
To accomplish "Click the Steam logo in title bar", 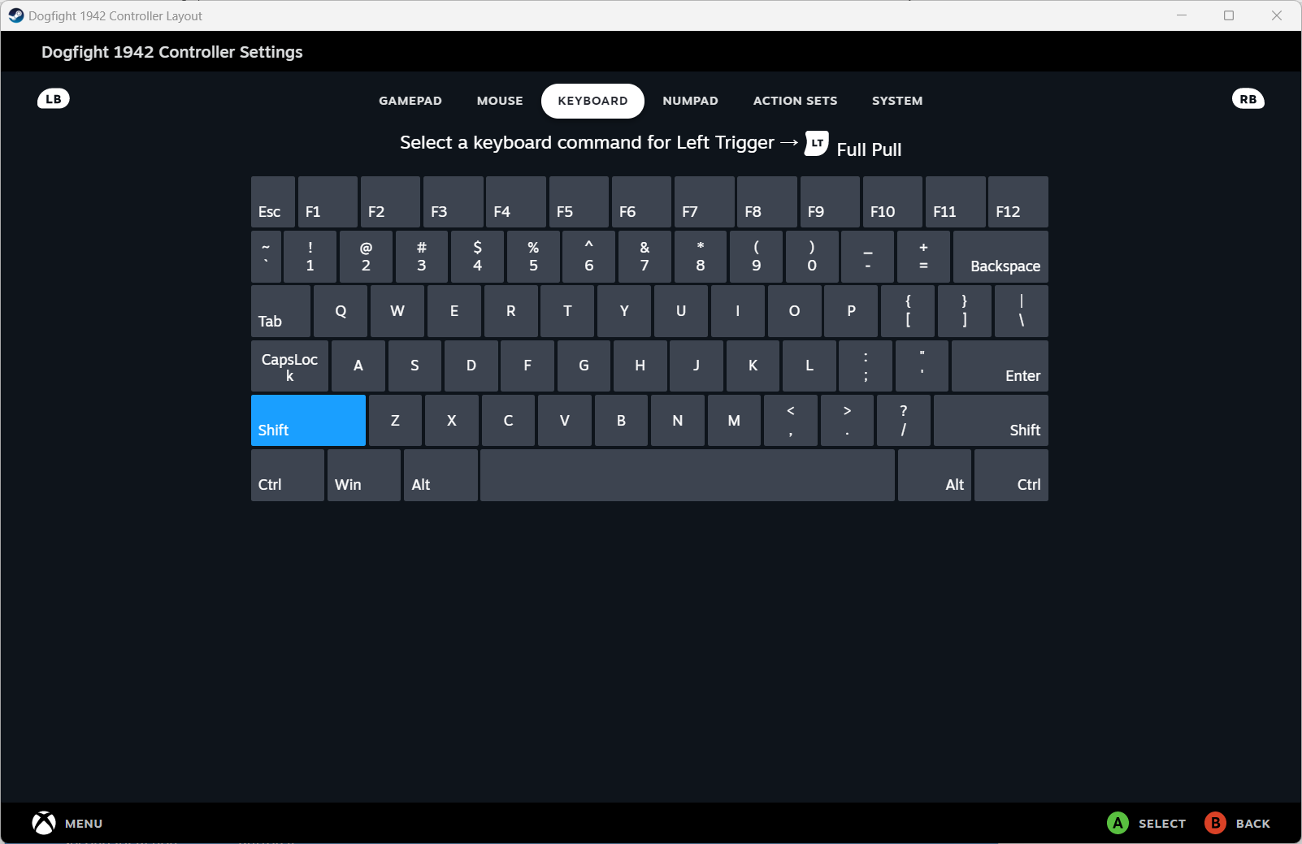I will point(16,15).
